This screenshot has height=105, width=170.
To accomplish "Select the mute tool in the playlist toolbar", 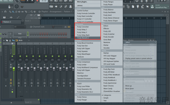I will 19,12.
